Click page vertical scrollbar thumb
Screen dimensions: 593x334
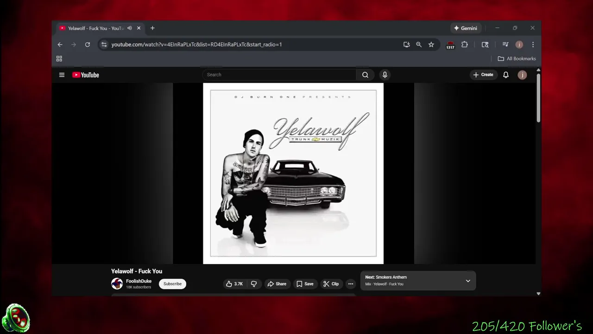tap(538, 98)
